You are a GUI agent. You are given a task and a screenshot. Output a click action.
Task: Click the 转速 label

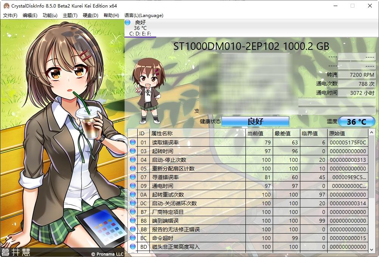click(x=332, y=74)
